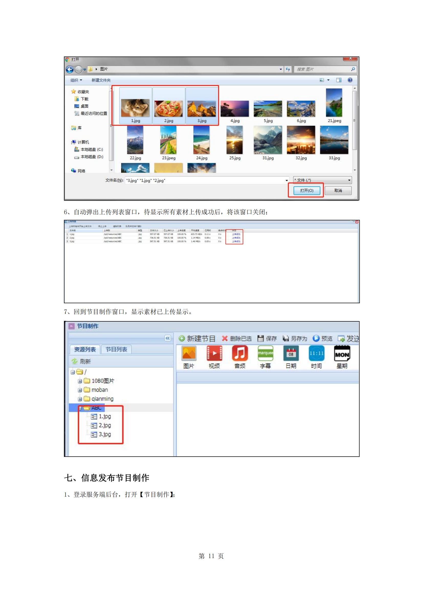Screen dimensions: 423x598
Task: Click the 取消 cancel button
Action: coord(338,191)
